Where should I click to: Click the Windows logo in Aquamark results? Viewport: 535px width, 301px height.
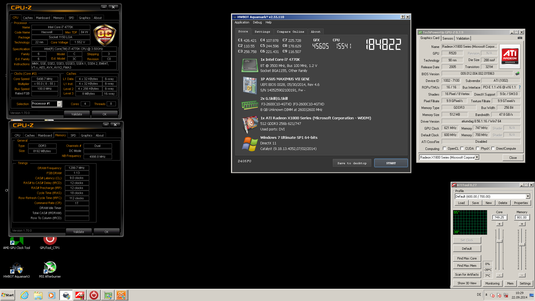click(x=250, y=144)
